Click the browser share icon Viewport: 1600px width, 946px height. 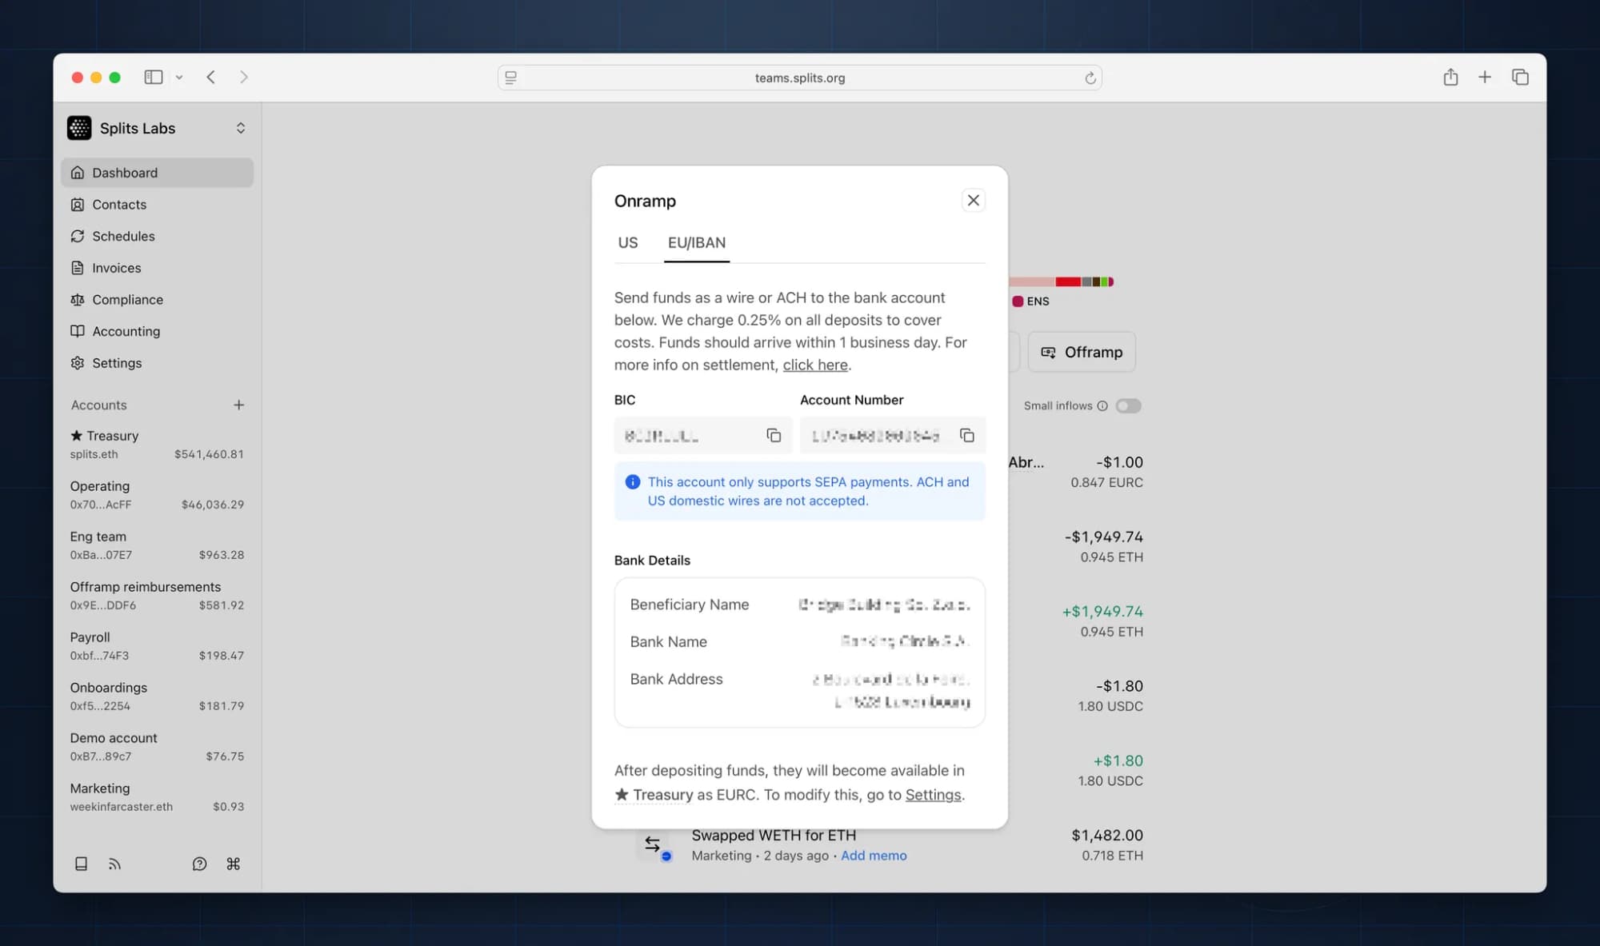coord(1450,78)
